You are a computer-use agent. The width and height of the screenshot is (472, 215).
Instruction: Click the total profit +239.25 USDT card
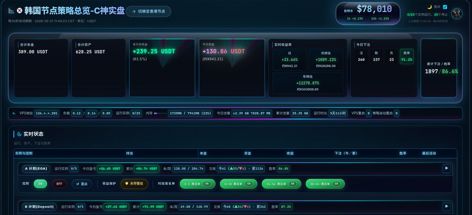(162, 68)
